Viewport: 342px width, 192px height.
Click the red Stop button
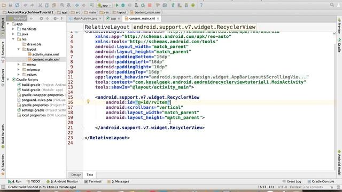(150, 5)
